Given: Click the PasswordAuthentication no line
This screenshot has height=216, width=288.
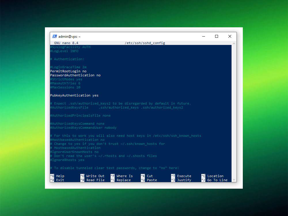Looking at the screenshot, I should [x=75, y=75].
